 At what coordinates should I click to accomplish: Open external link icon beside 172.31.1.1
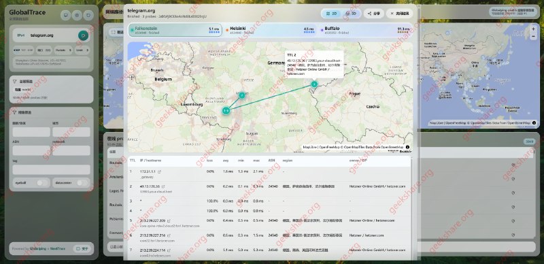pos(160,171)
